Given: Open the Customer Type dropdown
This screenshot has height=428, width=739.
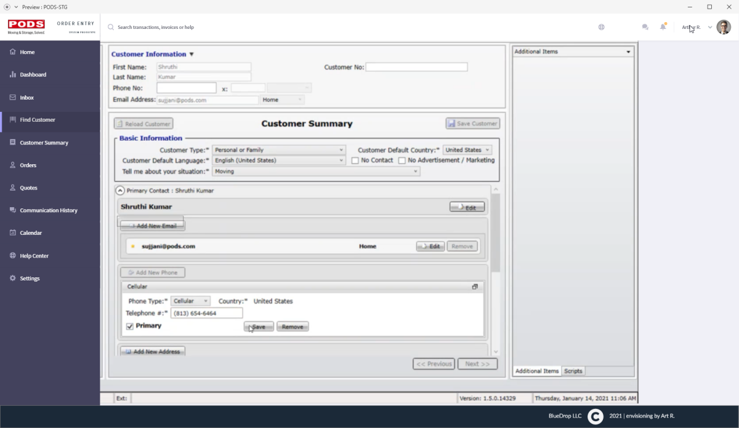Looking at the screenshot, I should pyautogui.click(x=278, y=150).
